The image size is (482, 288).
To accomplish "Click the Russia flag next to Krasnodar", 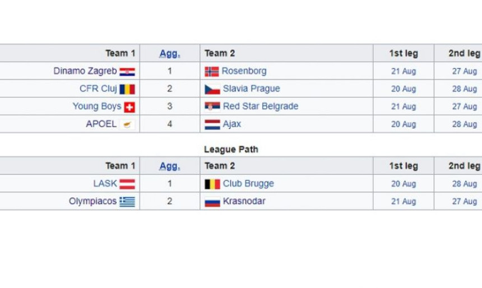I will tap(212, 202).
